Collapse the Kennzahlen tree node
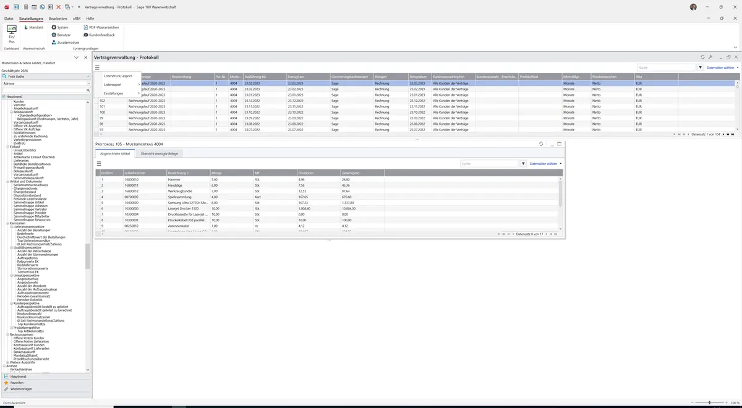Screen dimensions: 742x408 [x=8, y=223]
